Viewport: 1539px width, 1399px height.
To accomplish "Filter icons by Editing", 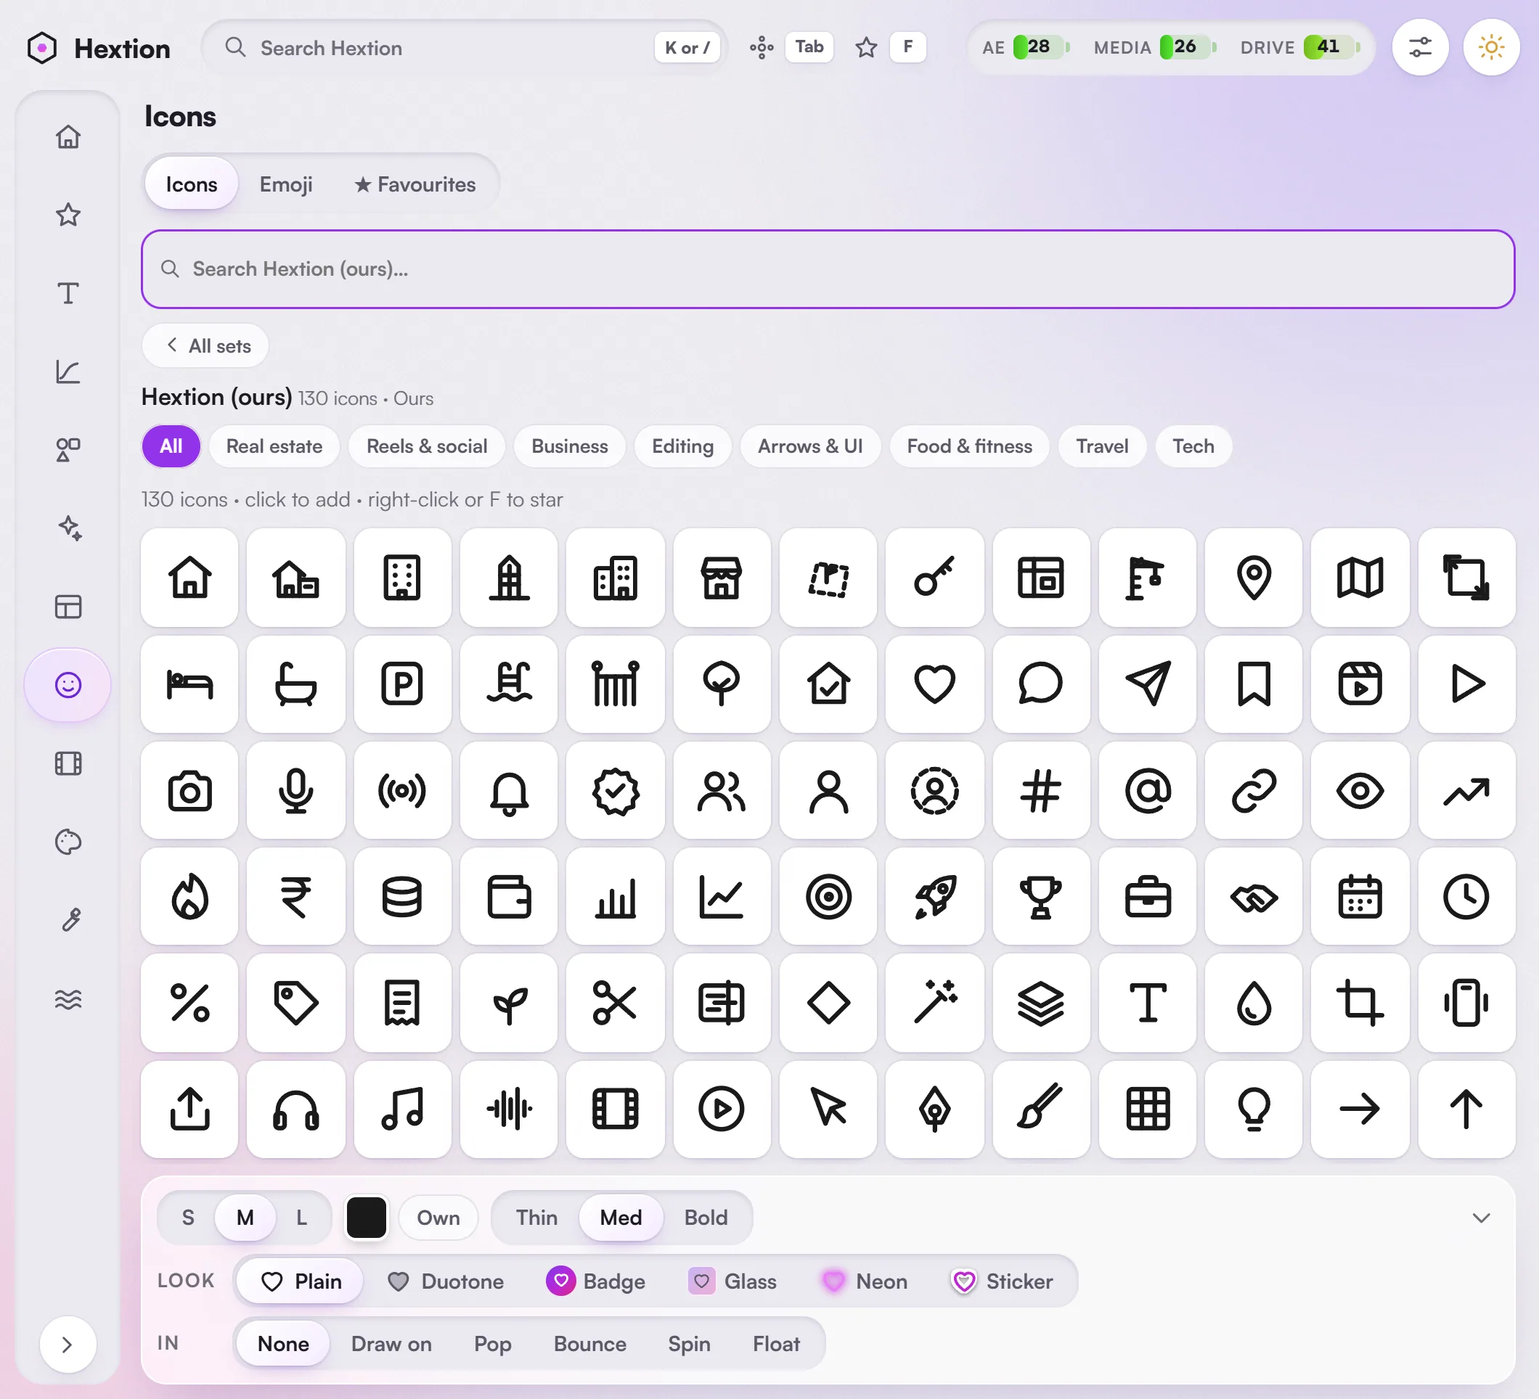I will click(x=682, y=446).
